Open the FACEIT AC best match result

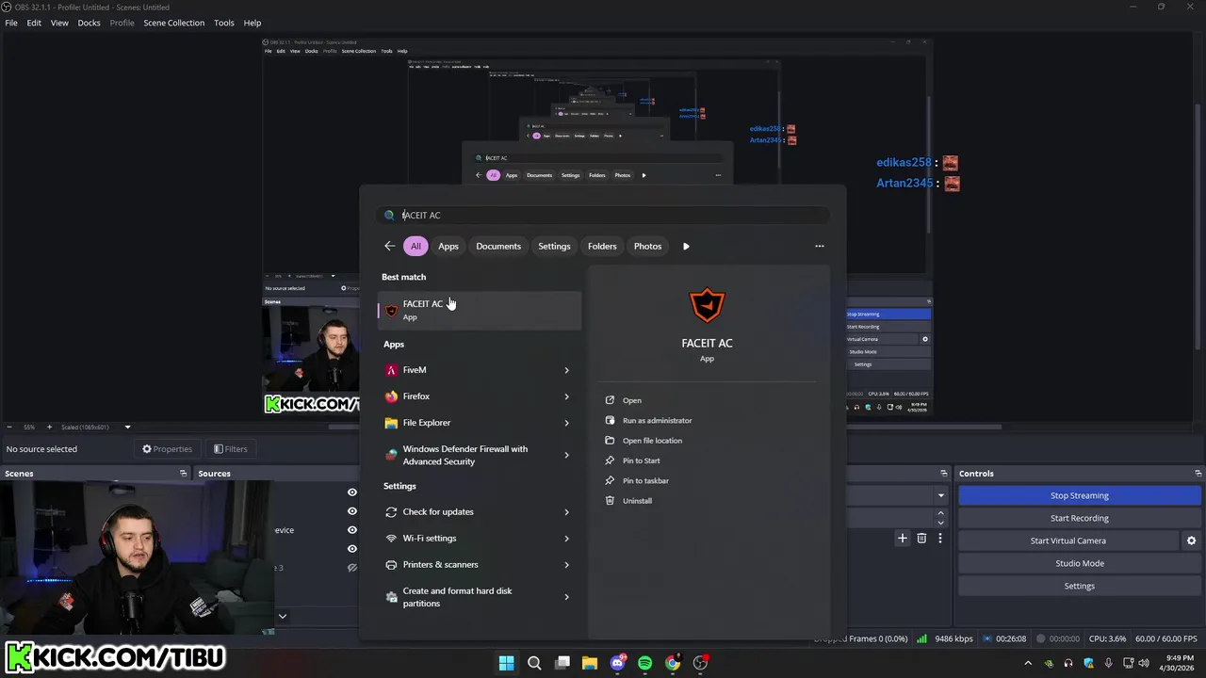click(x=480, y=310)
